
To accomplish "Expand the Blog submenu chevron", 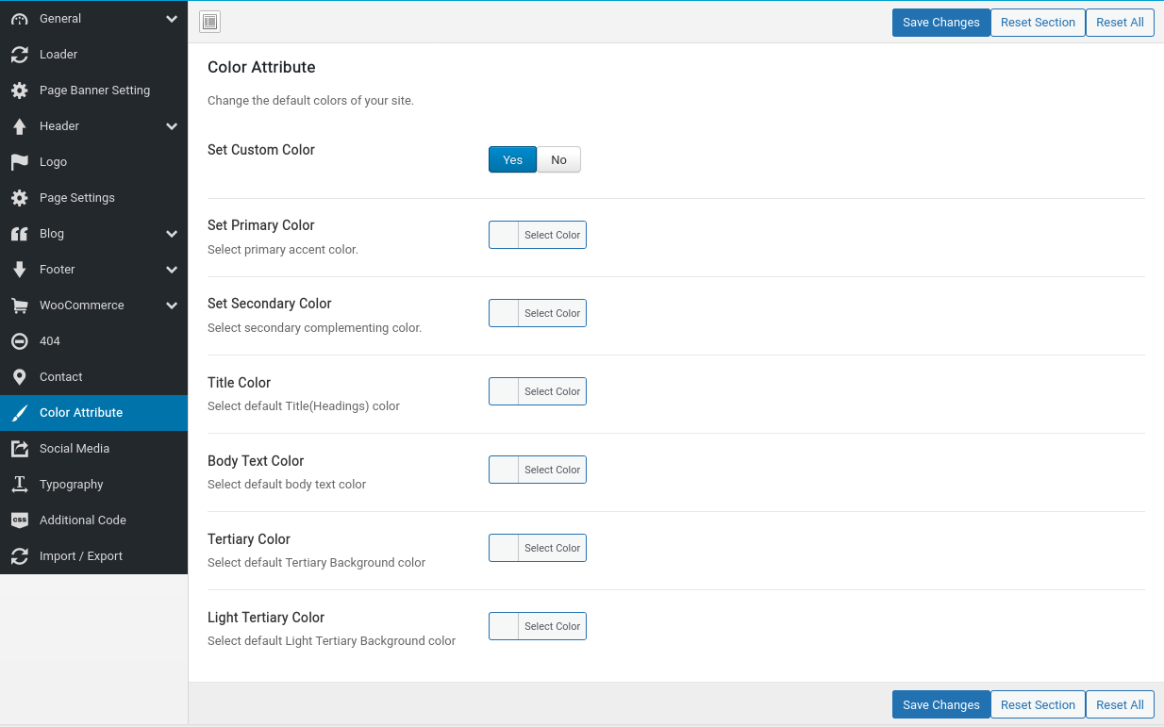I will click(x=172, y=234).
